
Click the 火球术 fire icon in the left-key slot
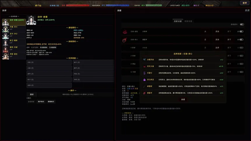click(x=125, y=32)
